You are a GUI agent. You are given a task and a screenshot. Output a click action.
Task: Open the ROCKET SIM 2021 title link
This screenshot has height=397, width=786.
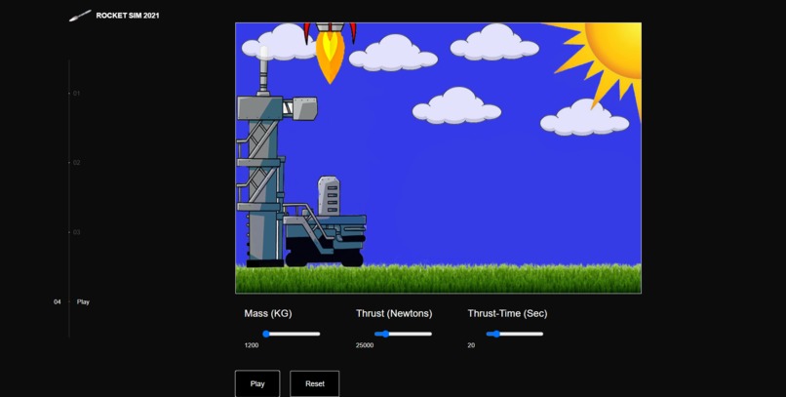(x=128, y=16)
